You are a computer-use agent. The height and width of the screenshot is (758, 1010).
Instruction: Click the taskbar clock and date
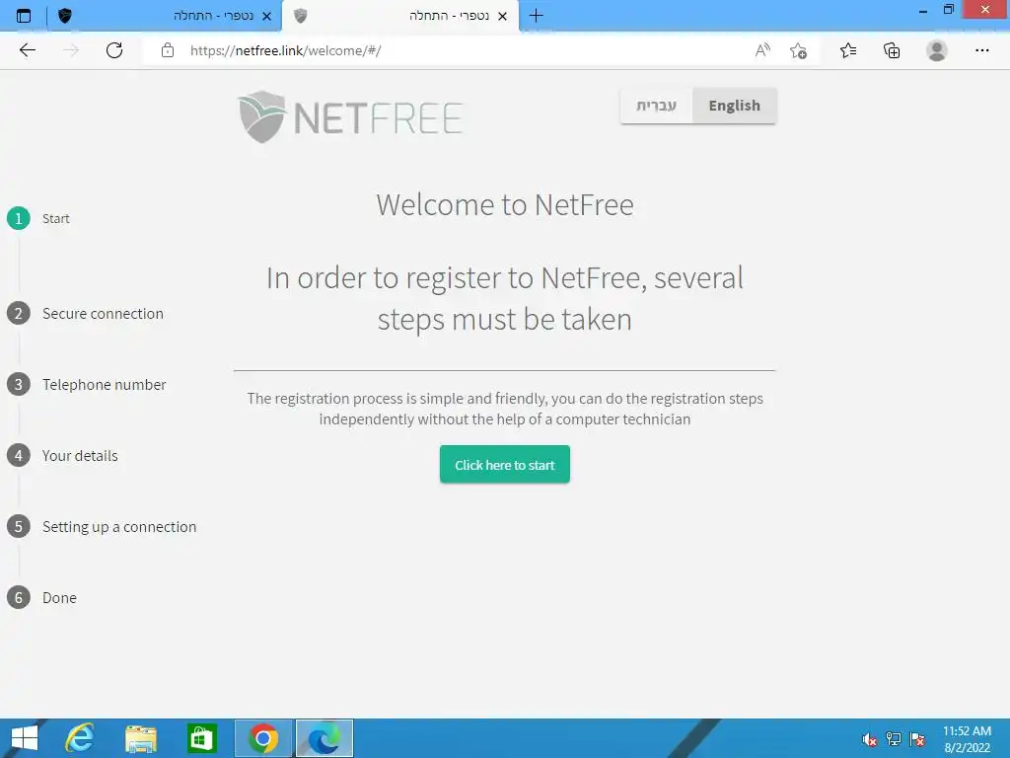(x=967, y=739)
